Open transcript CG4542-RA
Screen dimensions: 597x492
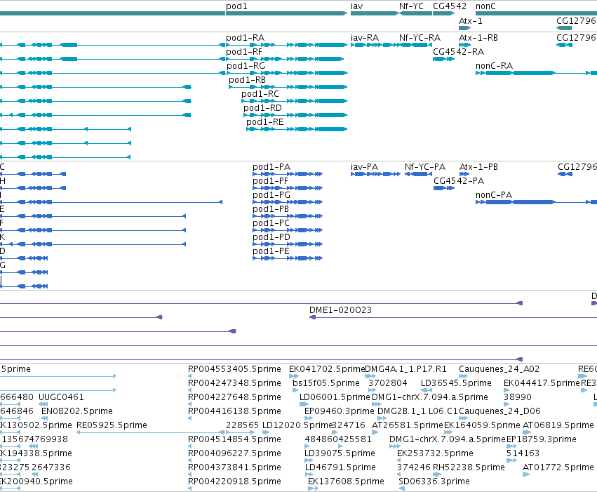click(x=458, y=52)
